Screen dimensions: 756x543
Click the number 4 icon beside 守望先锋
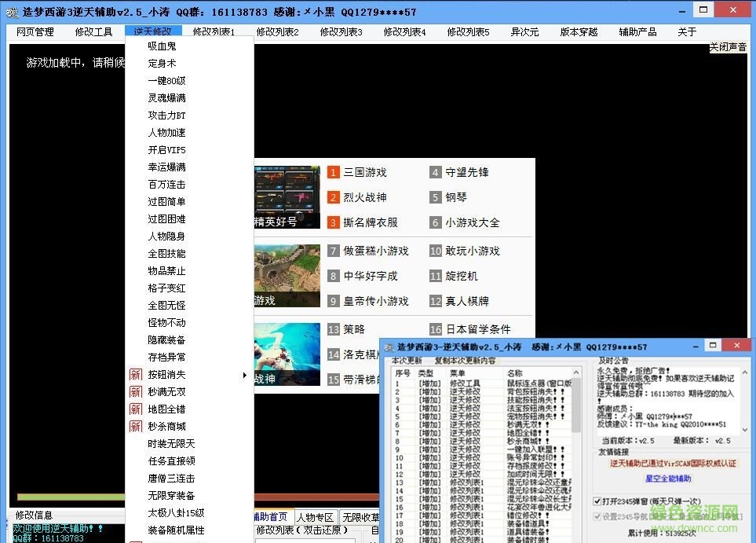[436, 171]
